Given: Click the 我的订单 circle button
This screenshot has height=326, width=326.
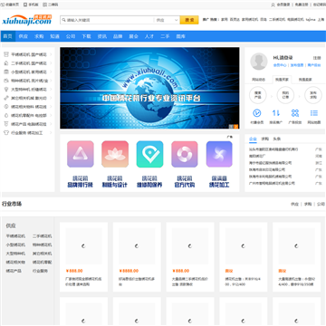Looking at the screenshot, I should (x=285, y=95).
